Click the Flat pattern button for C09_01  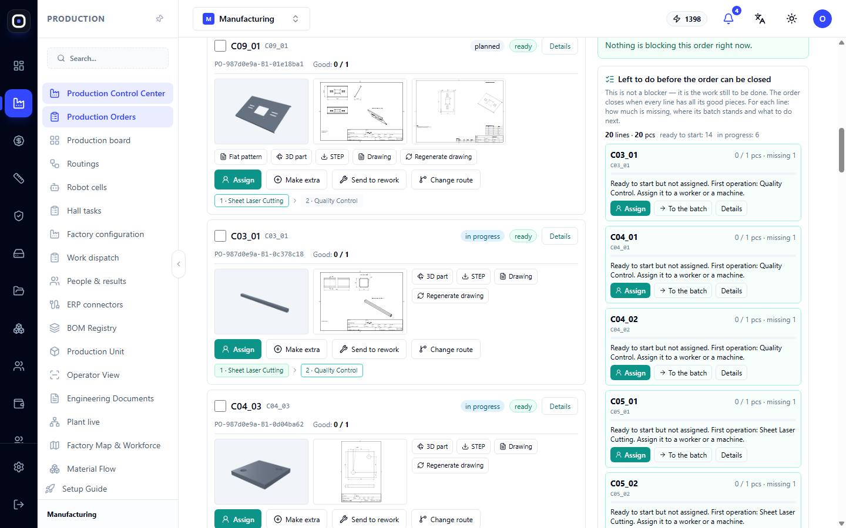pos(241,157)
